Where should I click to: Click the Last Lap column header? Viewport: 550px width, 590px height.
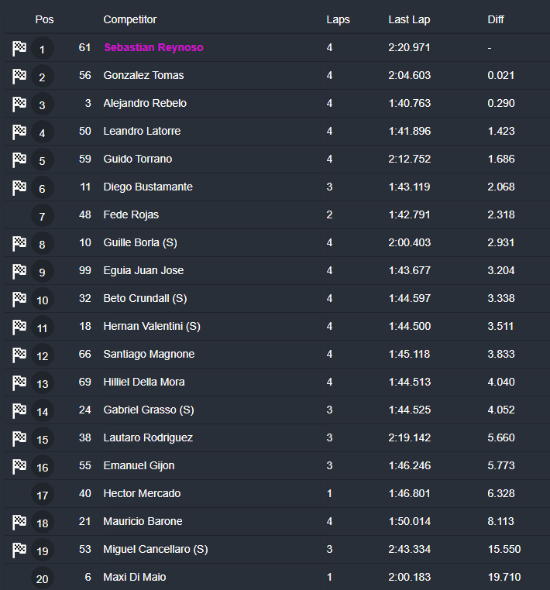pos(409,19)
